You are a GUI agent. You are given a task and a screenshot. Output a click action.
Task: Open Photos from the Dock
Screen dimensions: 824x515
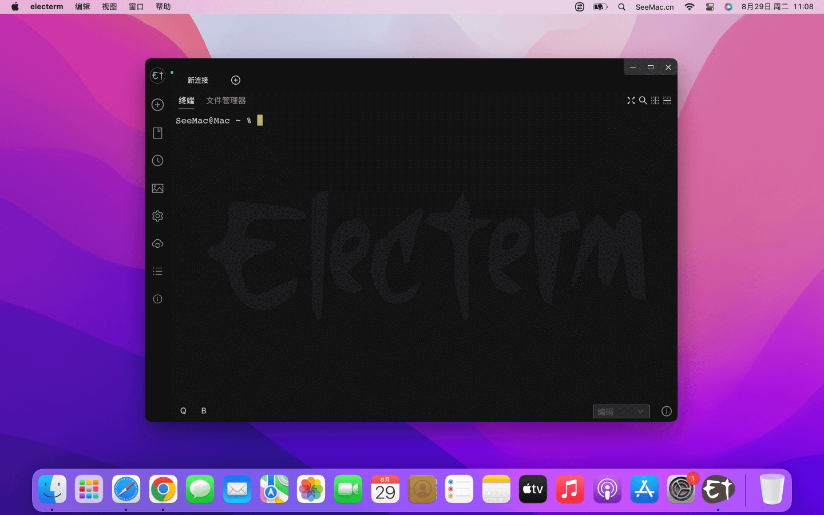click(x=311, y=489)
